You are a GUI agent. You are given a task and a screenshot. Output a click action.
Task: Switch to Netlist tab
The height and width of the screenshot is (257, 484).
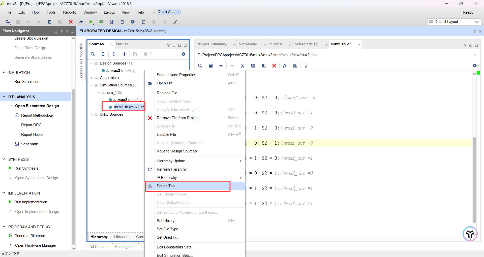click(x=122, y=44)
